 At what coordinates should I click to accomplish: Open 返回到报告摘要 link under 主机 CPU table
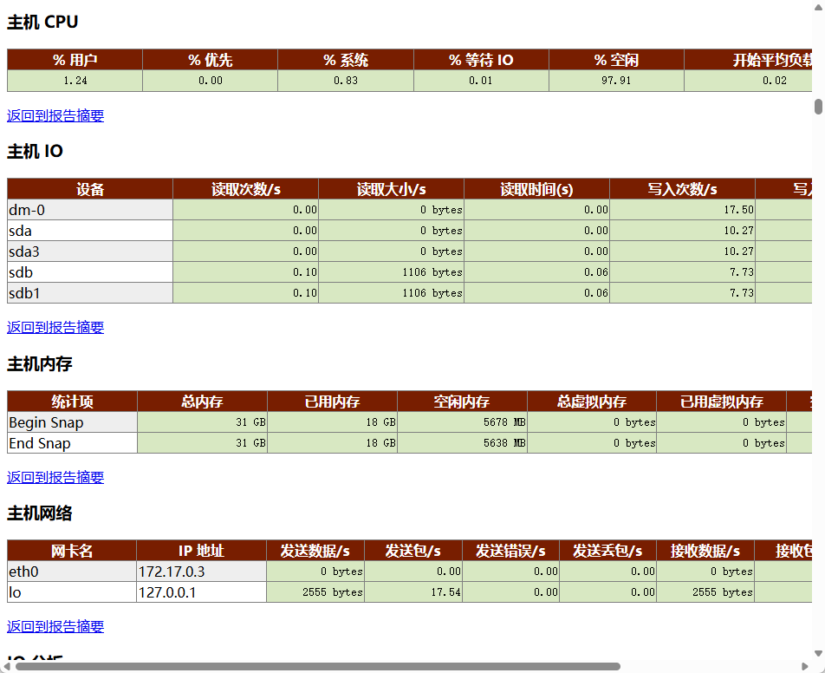[x=55, y=115]
